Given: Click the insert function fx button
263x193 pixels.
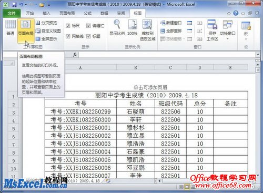Looking at the screenshot, I should tap(75, 55).
